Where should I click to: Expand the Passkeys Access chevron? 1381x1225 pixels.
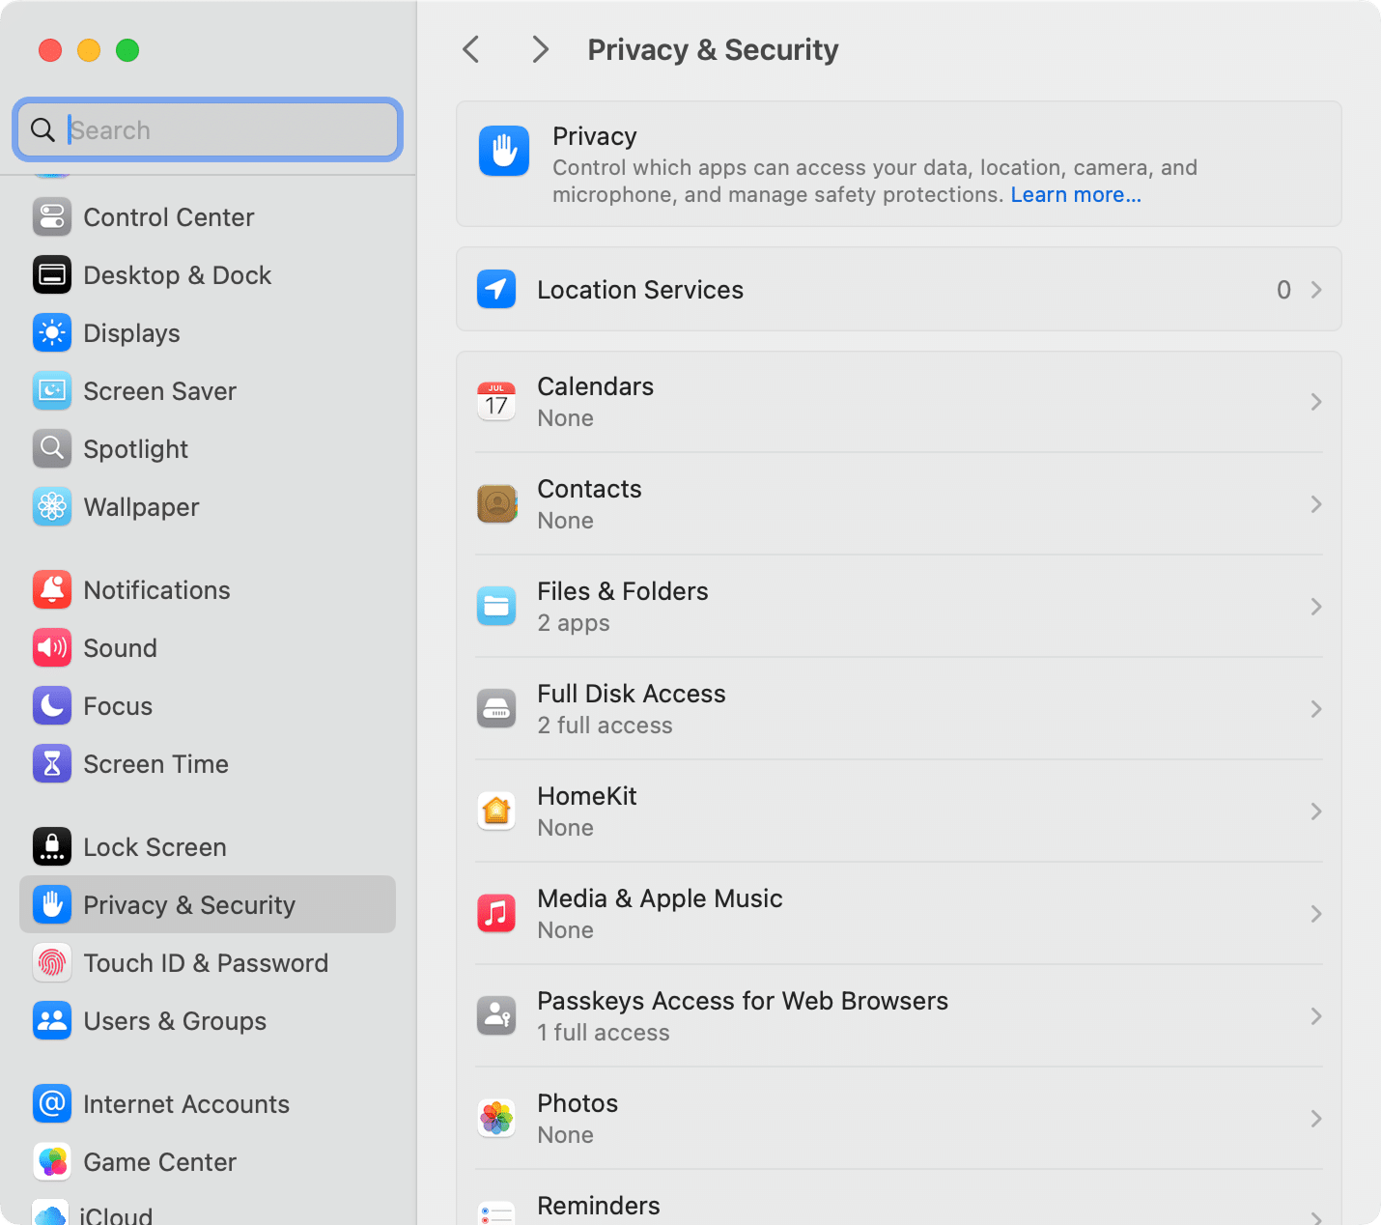(x=1316, y=1016)
